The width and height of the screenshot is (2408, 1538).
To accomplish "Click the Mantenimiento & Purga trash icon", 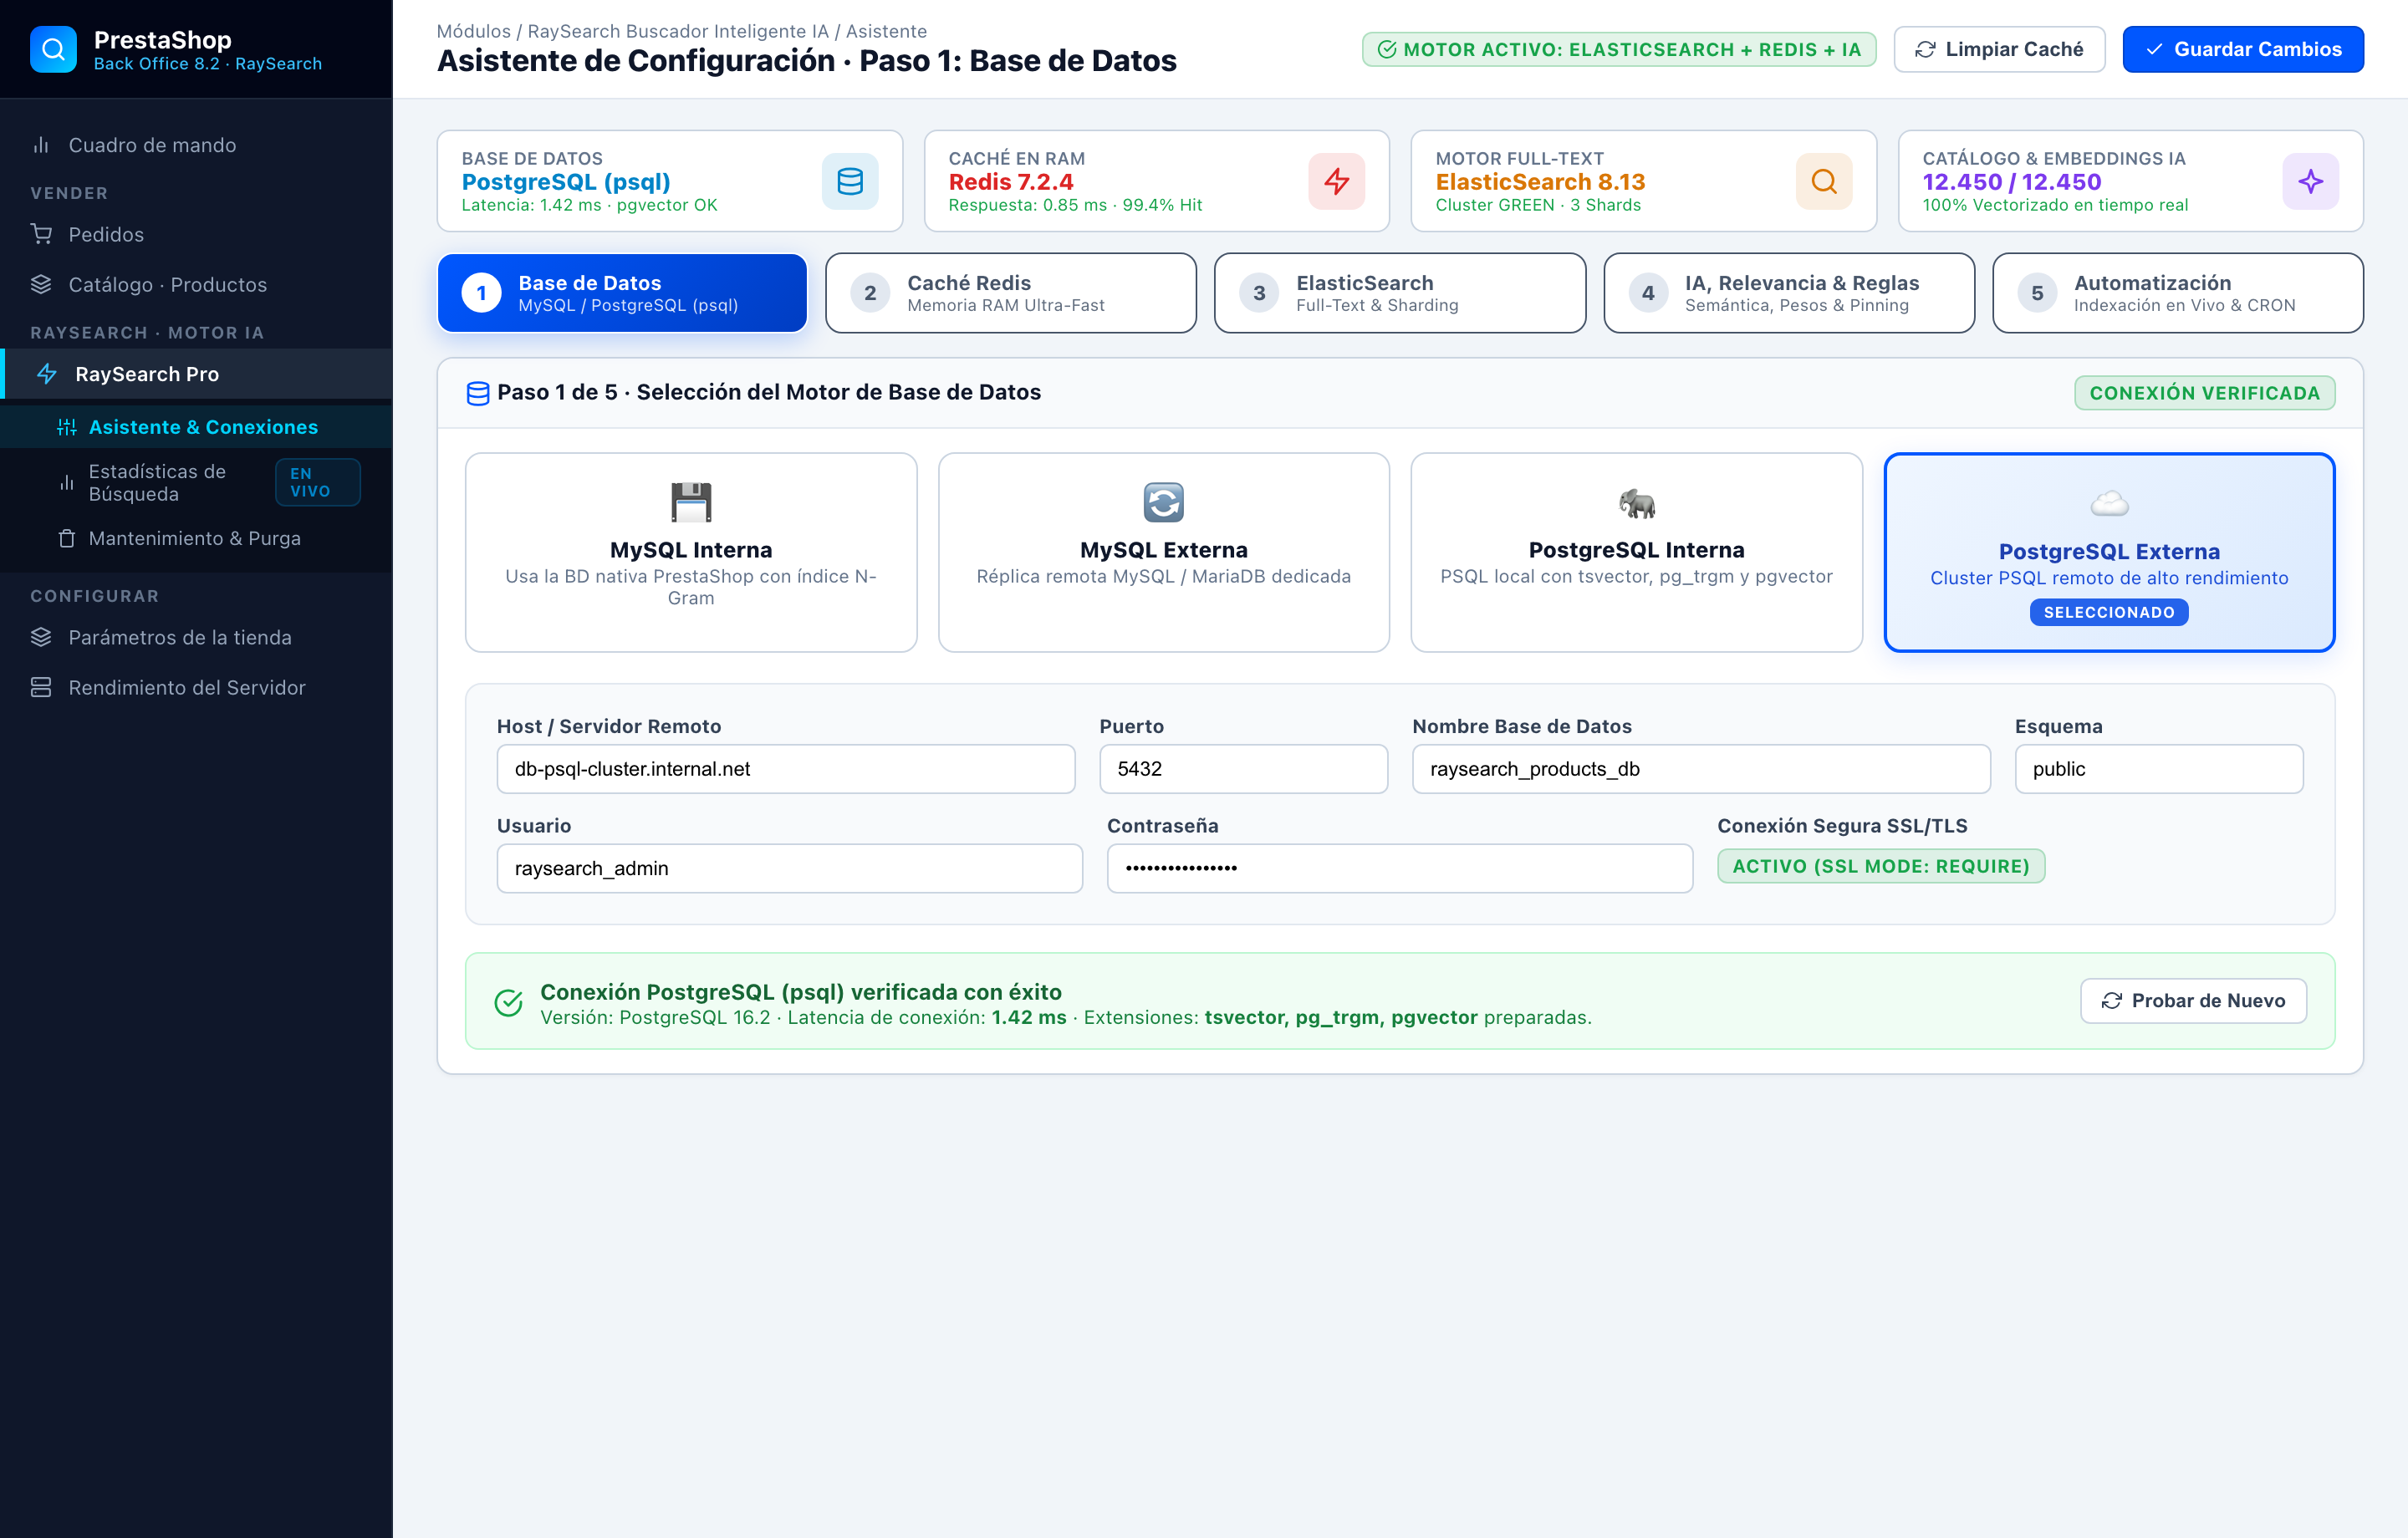I will tap(67, 538).
